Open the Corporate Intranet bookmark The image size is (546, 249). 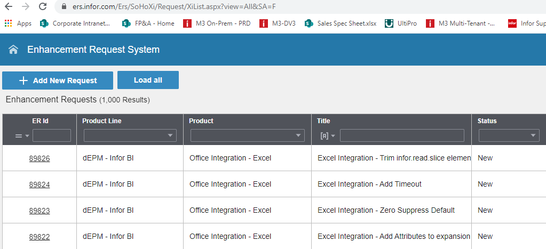click(x=75, y=23)
